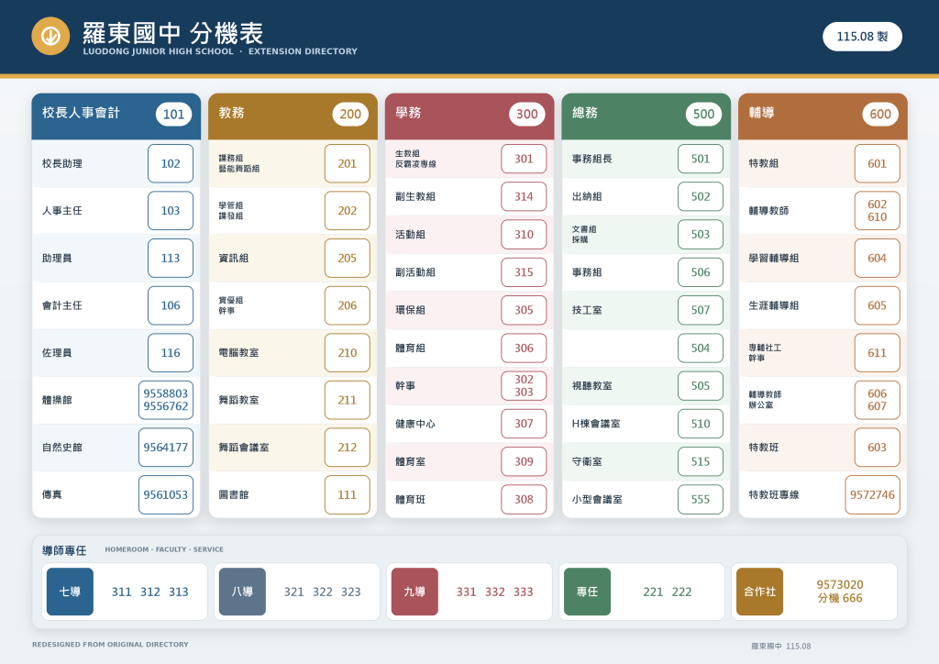Viewport: 939px width, 664px height.
Task: Click the 合作社 gold label tile
Action: [760, 592]
